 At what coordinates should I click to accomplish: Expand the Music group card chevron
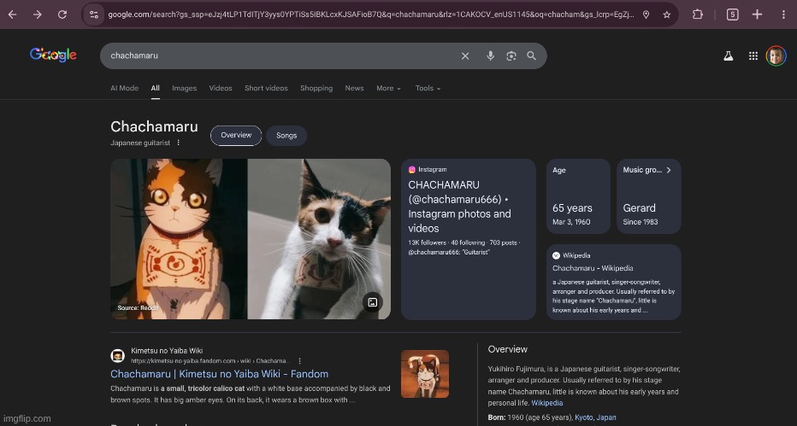click(x=669, y=170)
